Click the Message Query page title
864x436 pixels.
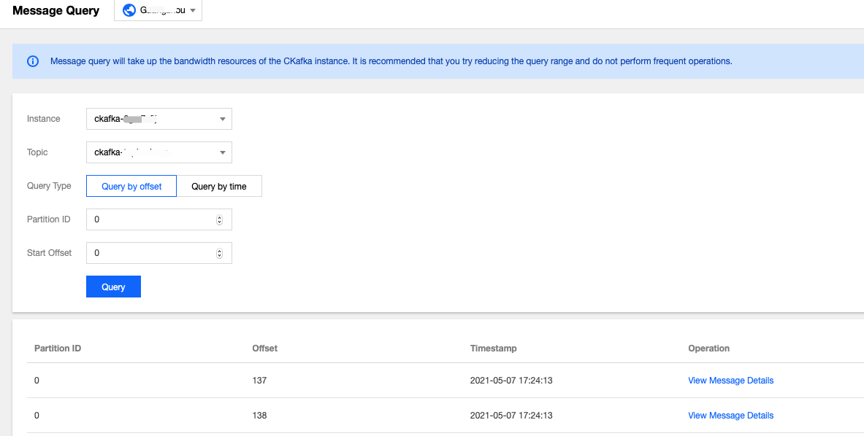[x=56, y=10]
